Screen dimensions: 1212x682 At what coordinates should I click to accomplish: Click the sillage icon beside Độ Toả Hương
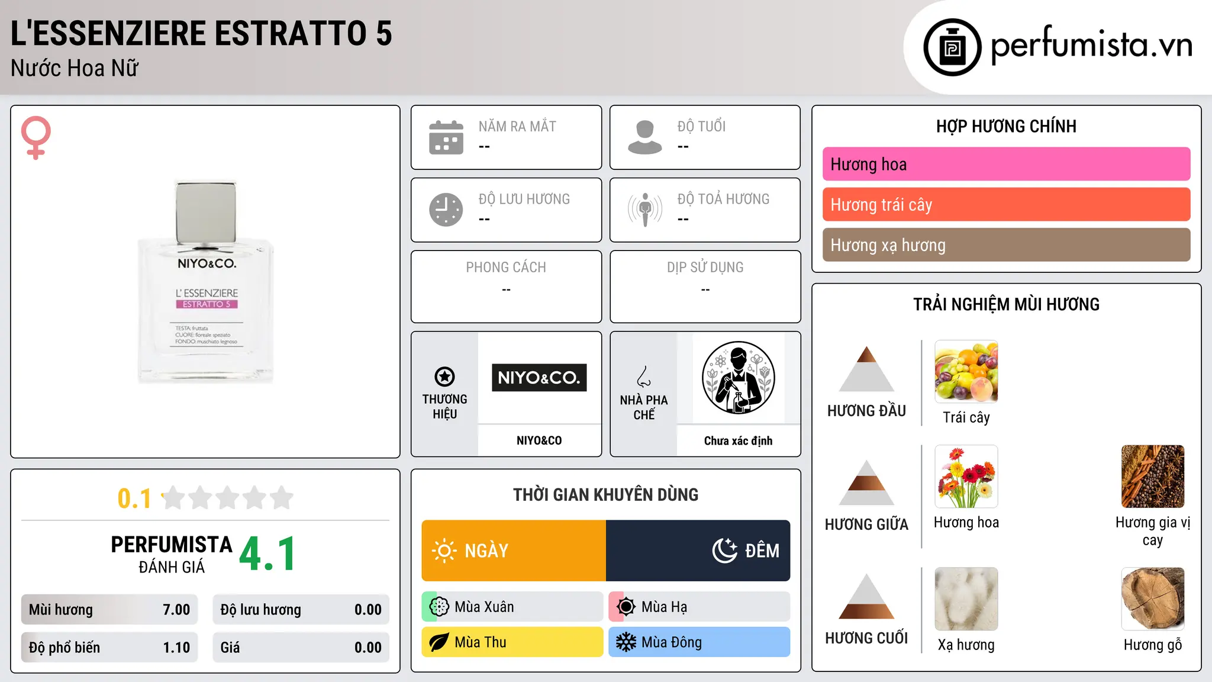tap(644, 210)
